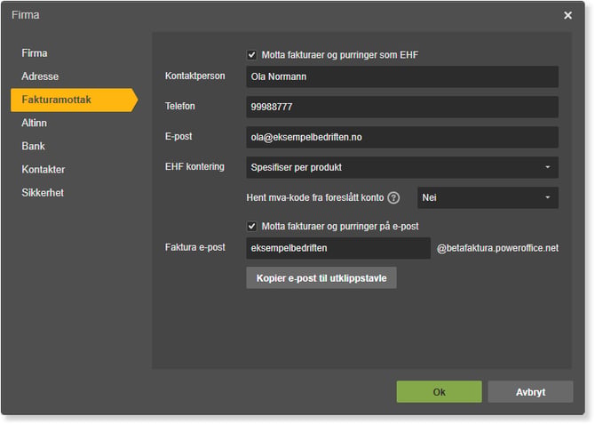This screenshot has height=425, width=595.
Task: Click the @betafaktura.poweroffice.net domain text
Action: click(x=497, y=248)
